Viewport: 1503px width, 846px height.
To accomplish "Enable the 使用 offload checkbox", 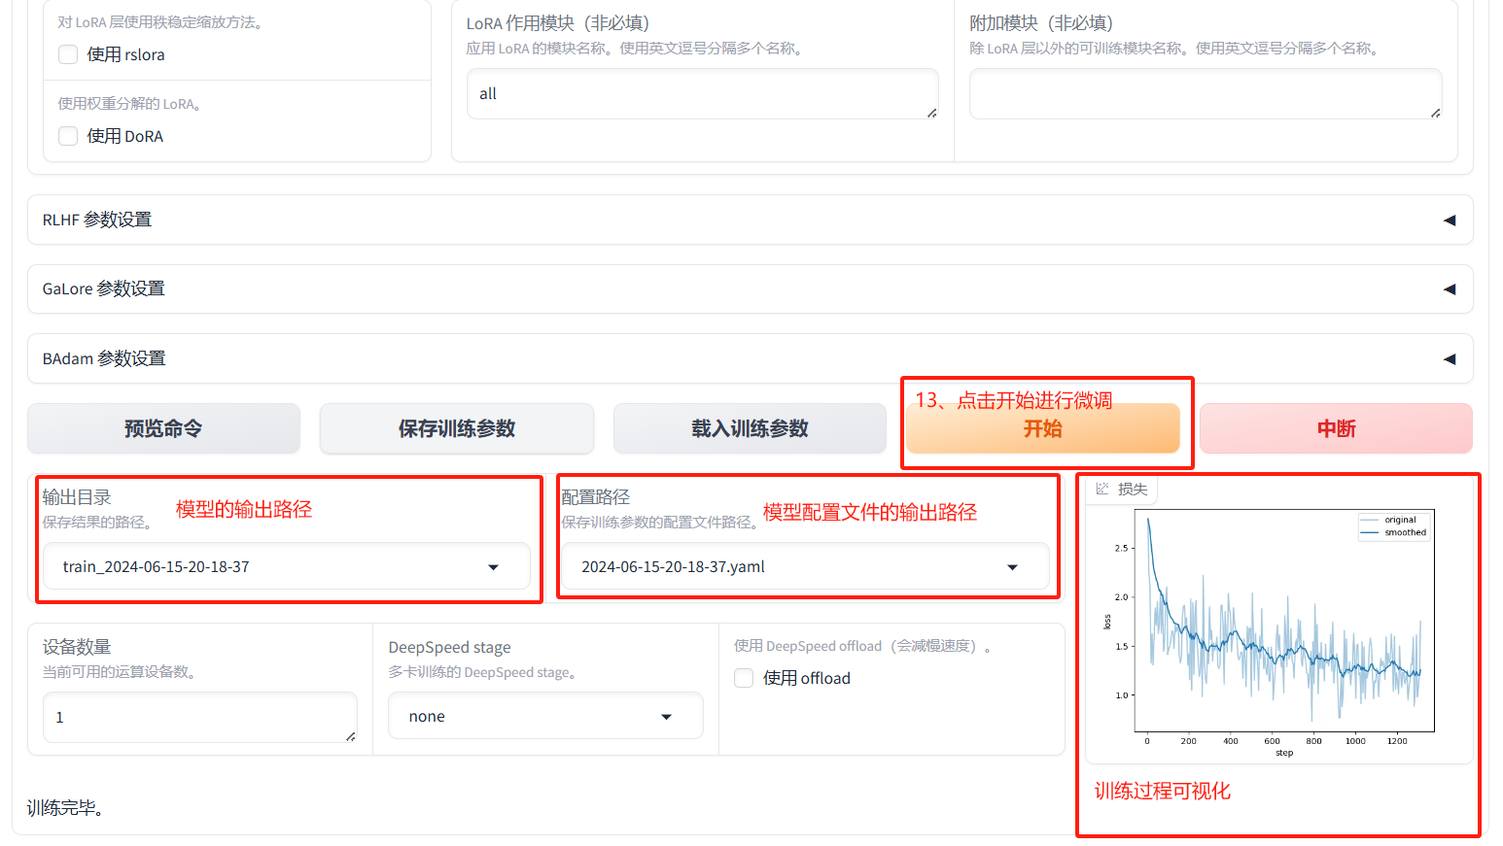I will (744, 678).
